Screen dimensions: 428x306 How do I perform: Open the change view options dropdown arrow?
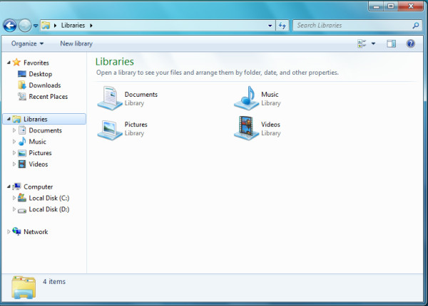coord(373,43)
